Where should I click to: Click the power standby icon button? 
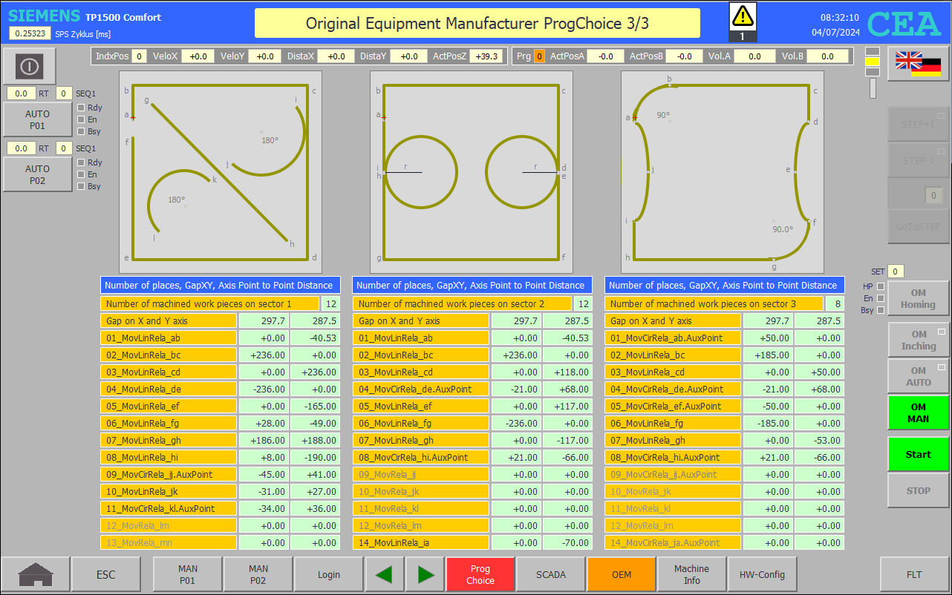pyautogui.click(x=29, y=66)
